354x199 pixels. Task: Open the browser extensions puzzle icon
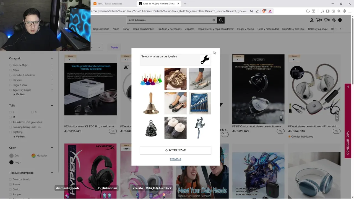click(308, 11)
